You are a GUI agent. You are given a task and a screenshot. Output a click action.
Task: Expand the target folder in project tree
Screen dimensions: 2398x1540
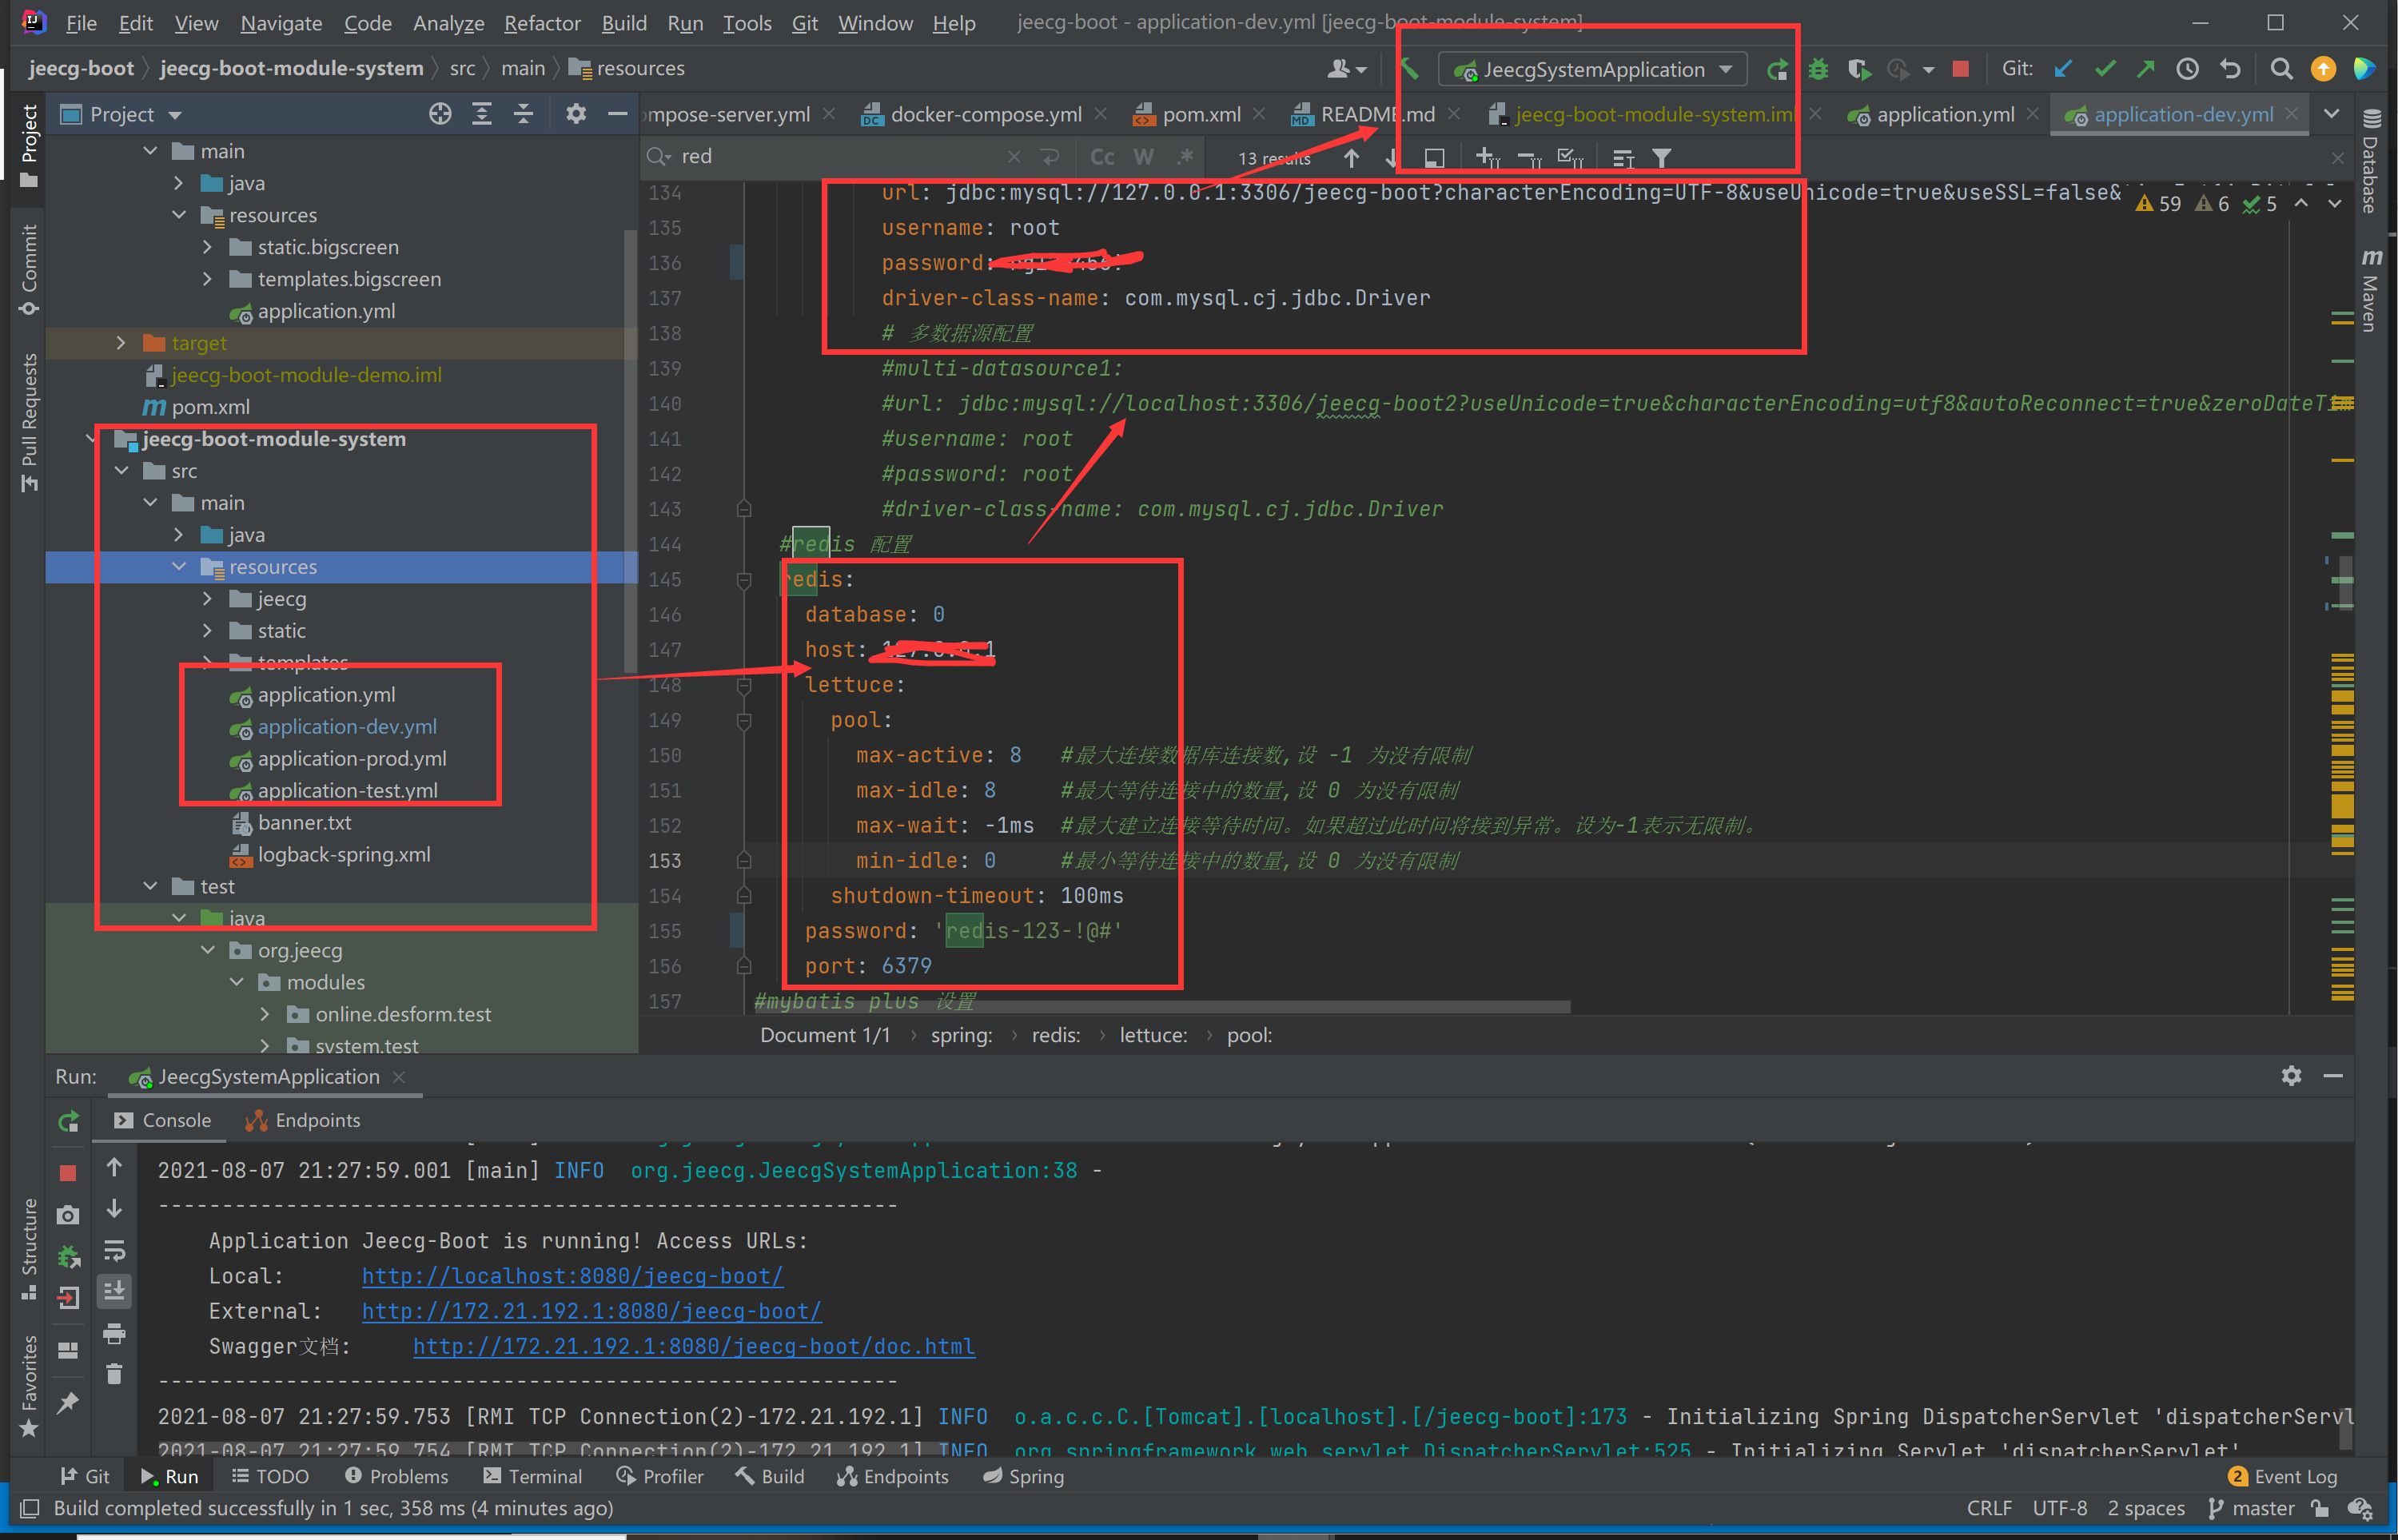coord(121,343)
